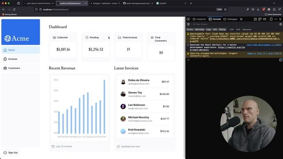Open the page.js source link
Viewport: 283px width, 159px height.
point(264,53)
